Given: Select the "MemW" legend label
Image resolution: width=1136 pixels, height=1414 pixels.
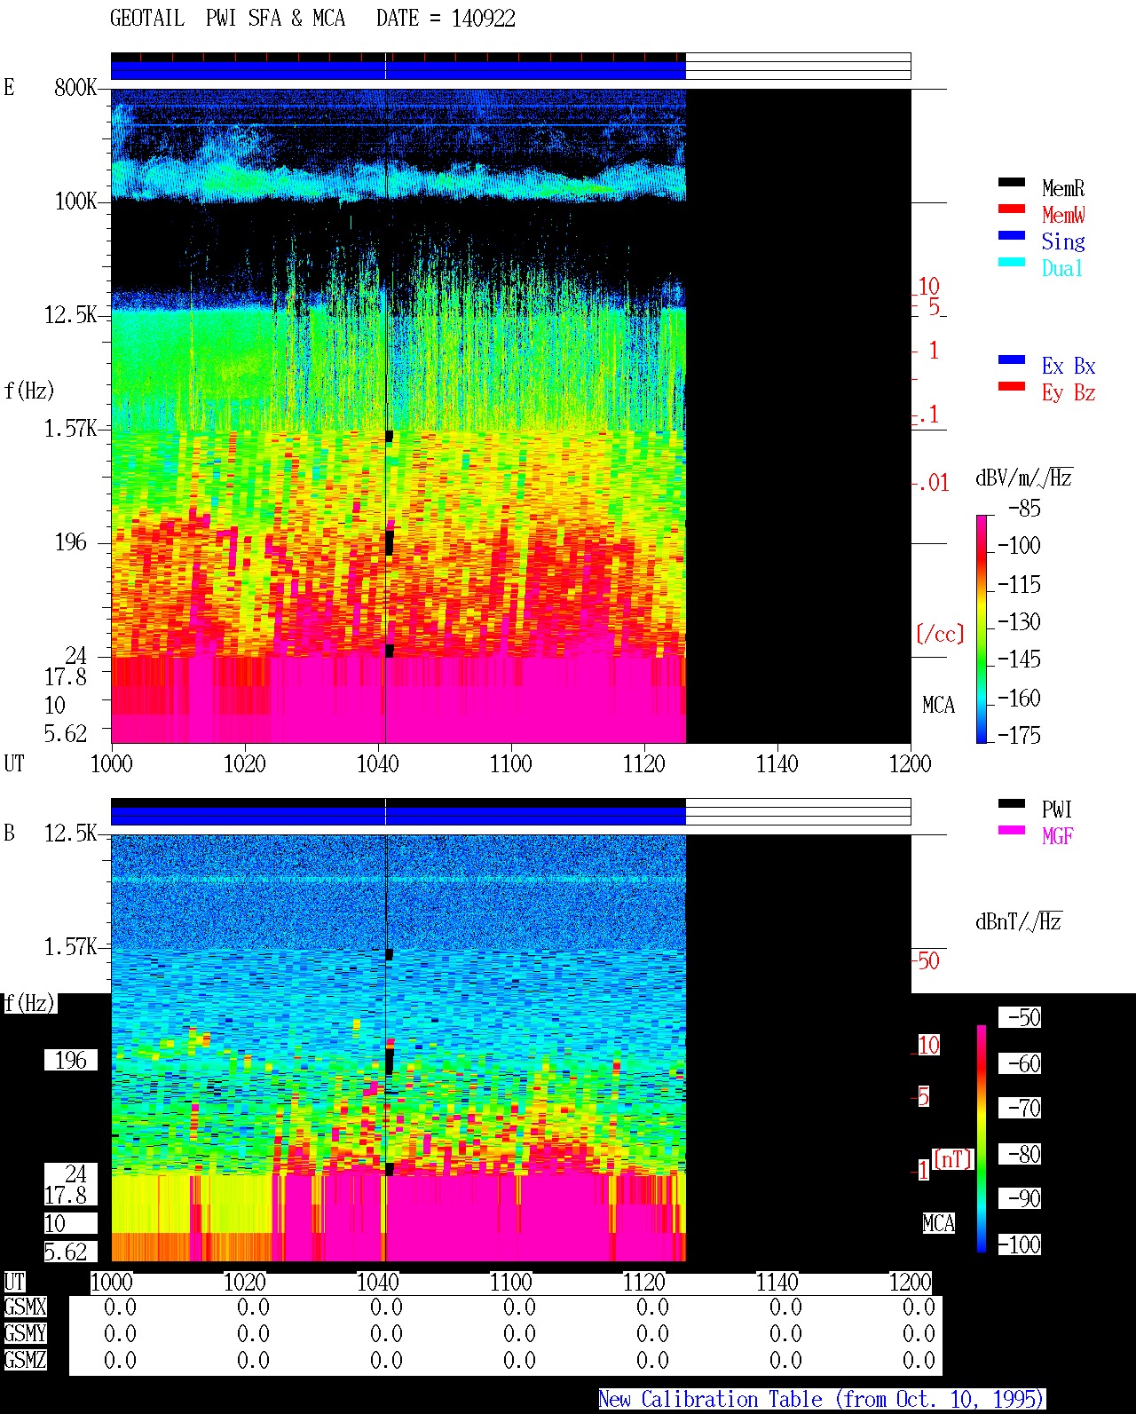Looking at the screenshot, I should (1063, 215).
